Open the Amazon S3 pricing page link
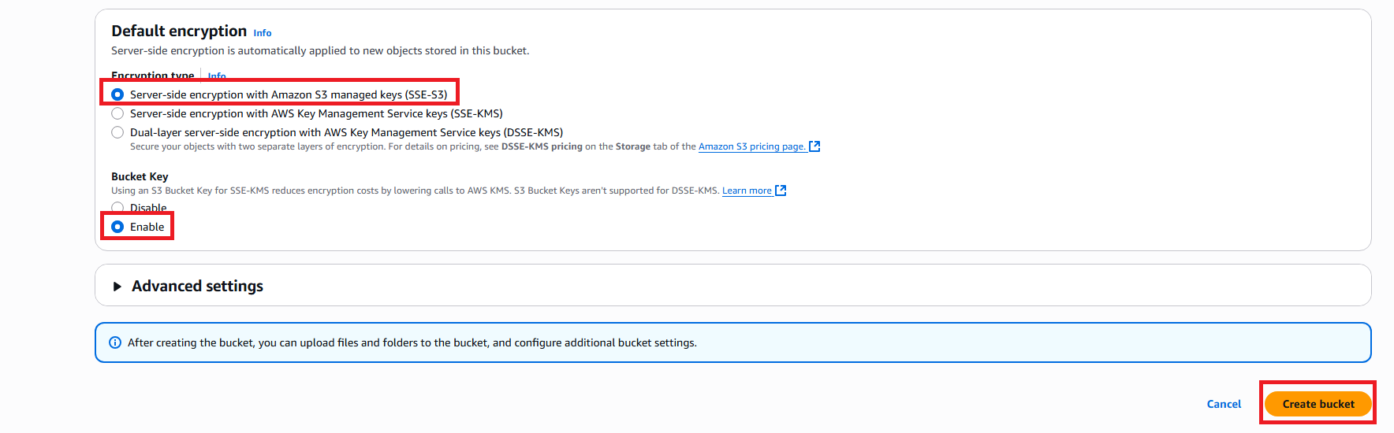 pyautogui.click(x=751, y=146)
